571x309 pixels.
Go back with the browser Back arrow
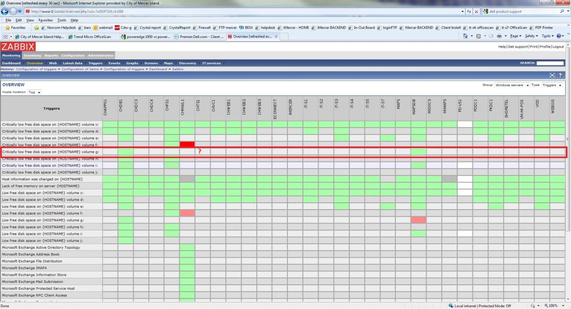(x=5, y=11)
